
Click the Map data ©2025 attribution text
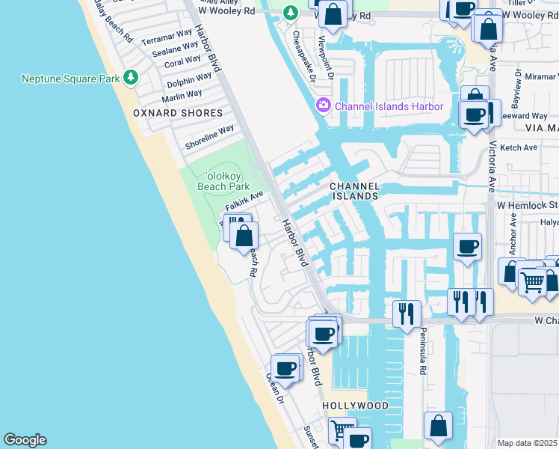[x=527, y=443]
